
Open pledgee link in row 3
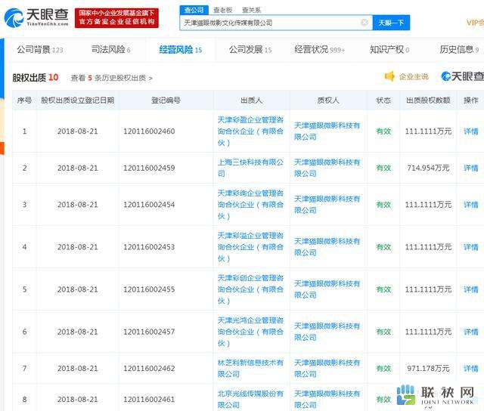[327, 205]
